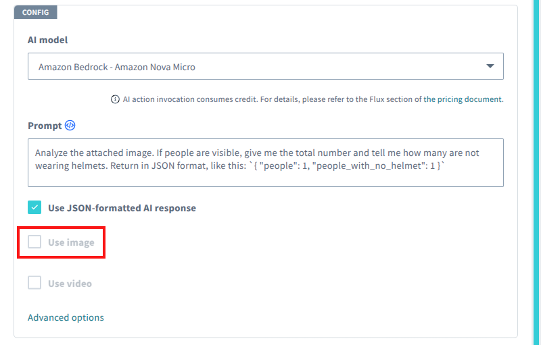Expand Advanced options

click(66, 317)
